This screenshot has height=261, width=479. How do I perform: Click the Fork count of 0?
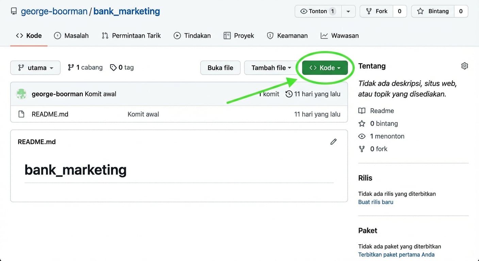click(x=400, y=11)
